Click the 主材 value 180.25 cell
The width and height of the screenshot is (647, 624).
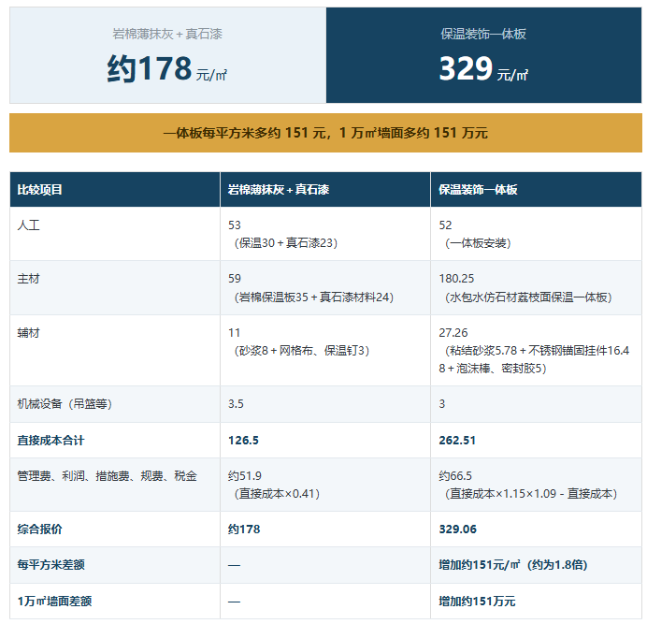click(x=536, y=288)
